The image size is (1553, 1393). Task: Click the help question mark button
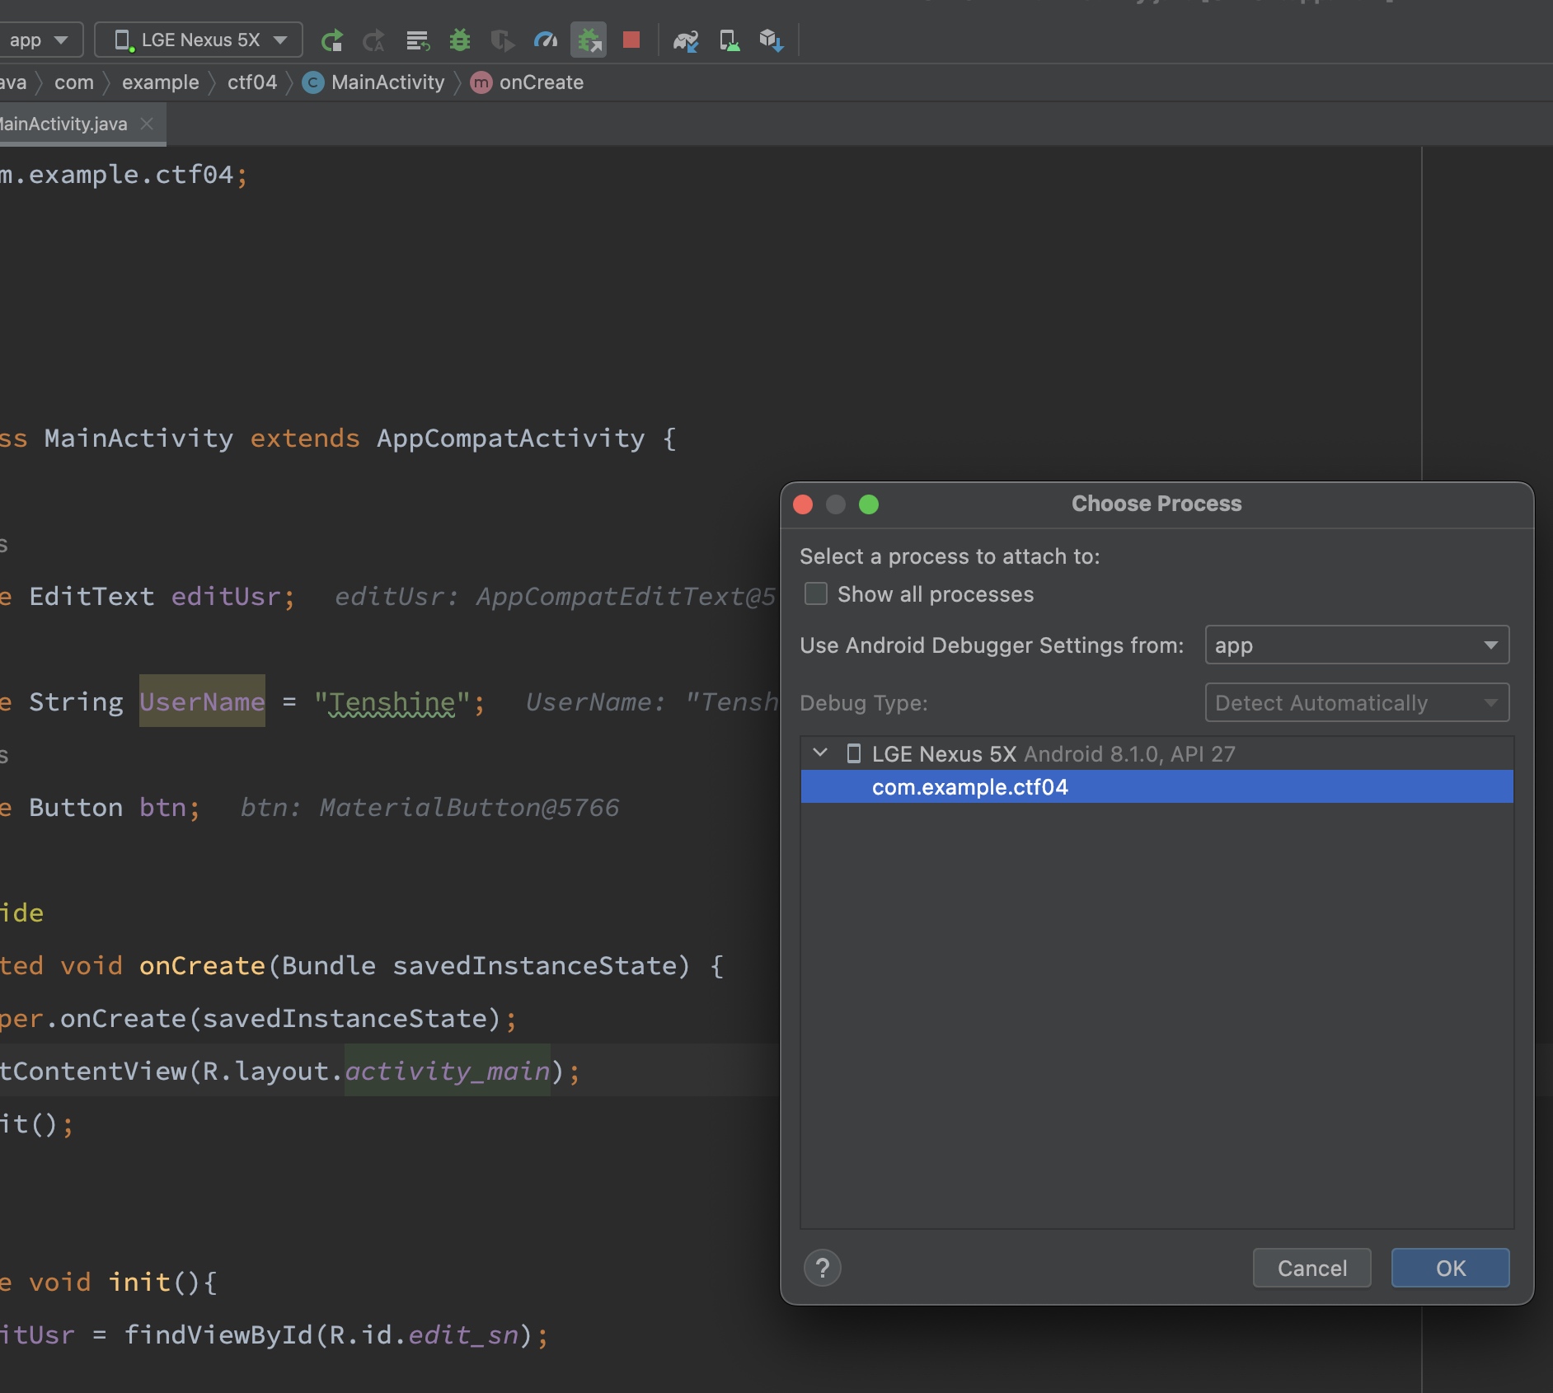822,1269
